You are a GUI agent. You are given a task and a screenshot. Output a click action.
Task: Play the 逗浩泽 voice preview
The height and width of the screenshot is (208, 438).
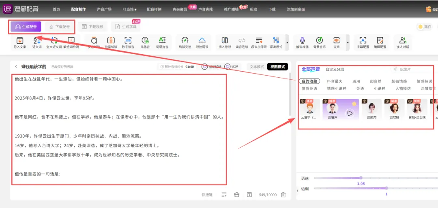pyautogui.click(x=349, y=113)
